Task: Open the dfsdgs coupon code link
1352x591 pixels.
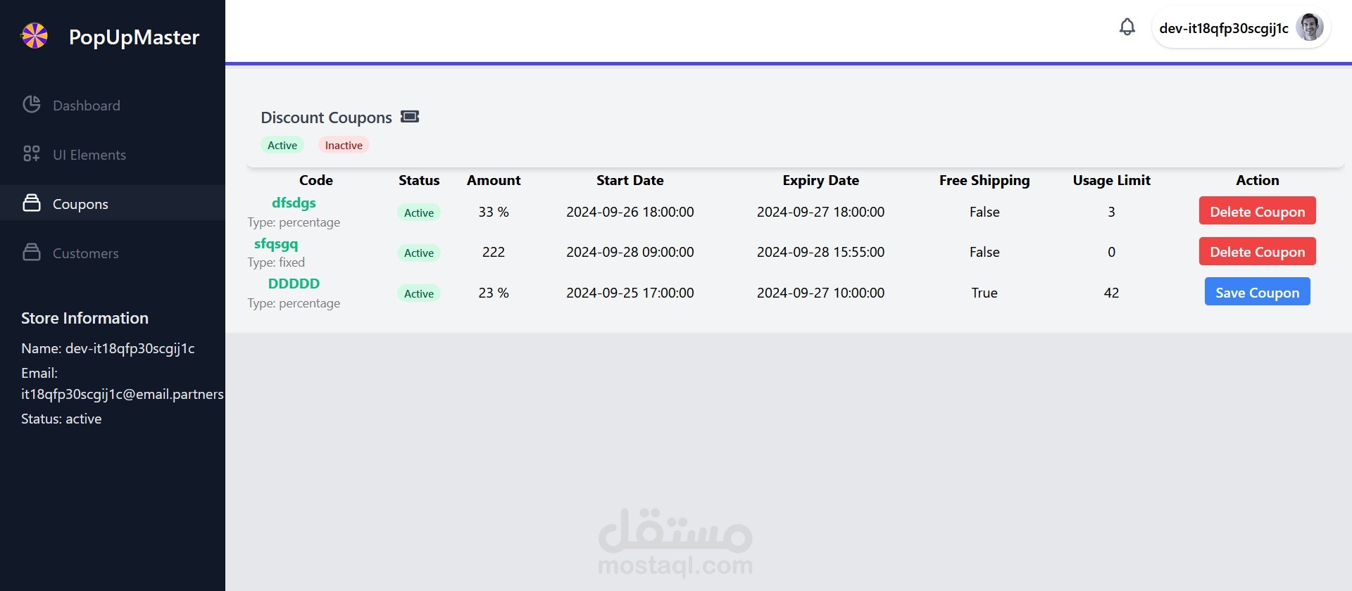Action: pos(294,203)
